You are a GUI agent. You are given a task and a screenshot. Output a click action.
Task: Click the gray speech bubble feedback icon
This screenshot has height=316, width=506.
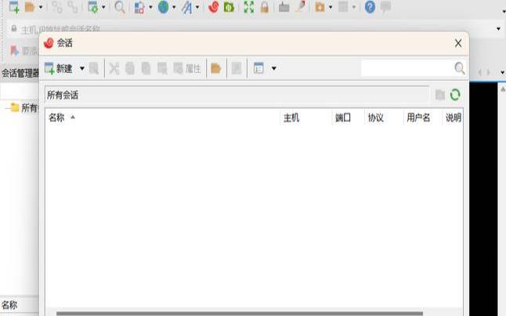pyautogui.click(x=385, y=7)
